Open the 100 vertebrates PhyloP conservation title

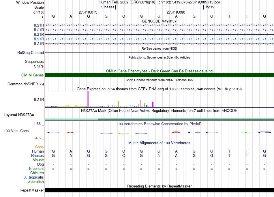point(159,124)
